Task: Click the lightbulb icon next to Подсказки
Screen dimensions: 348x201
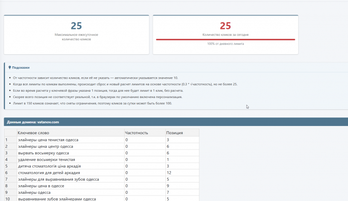Action: click(x=10, y=67)
